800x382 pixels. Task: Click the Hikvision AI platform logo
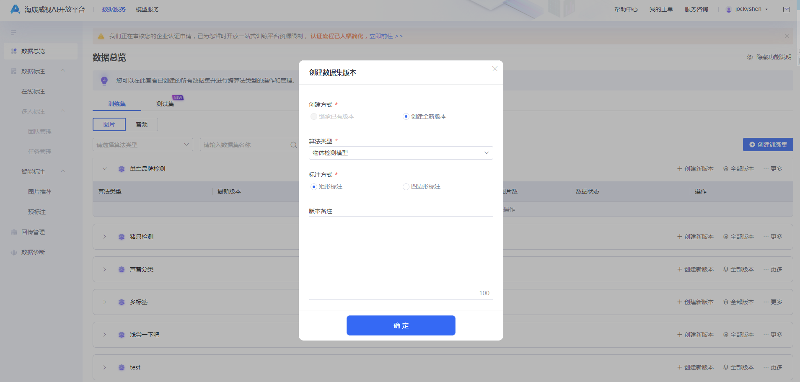tap(16, 9)
